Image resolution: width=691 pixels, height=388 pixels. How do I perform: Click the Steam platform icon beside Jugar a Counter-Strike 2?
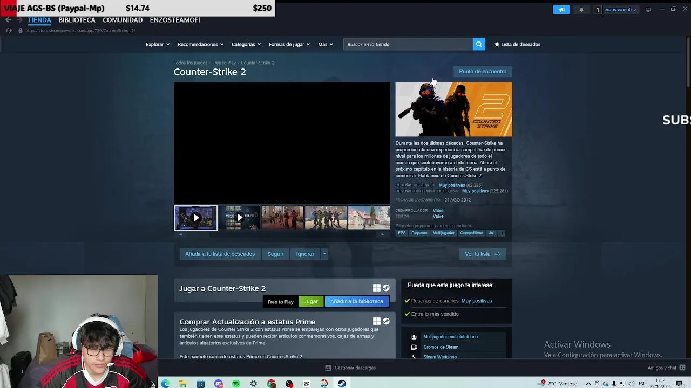(x=386, y=288)
